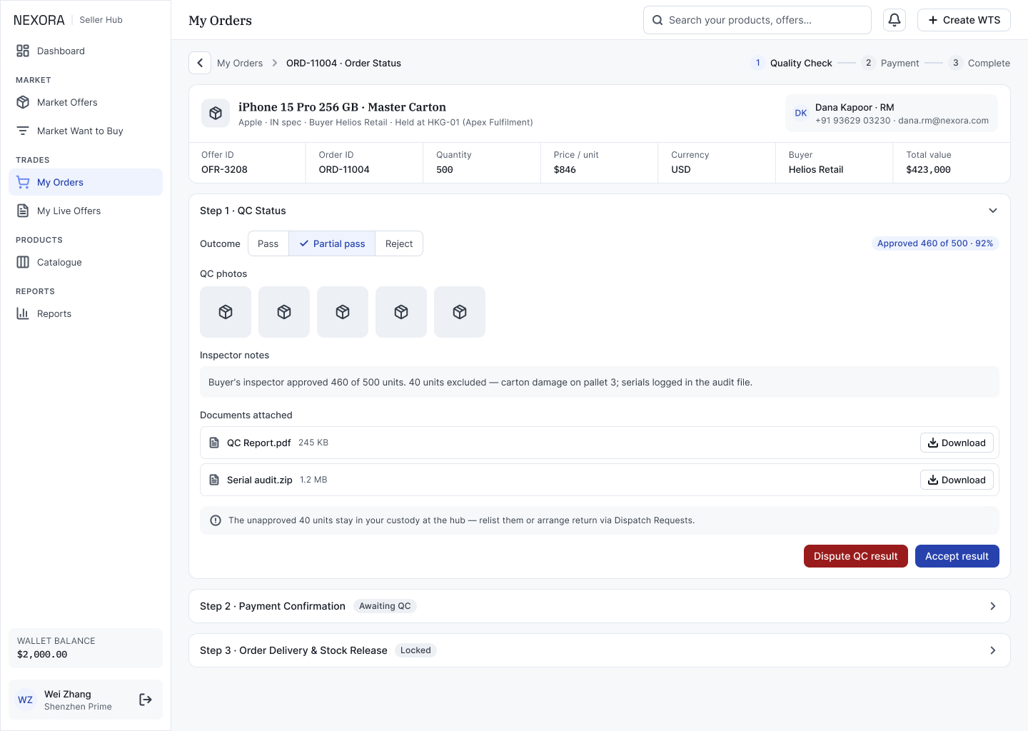Collapse the Step 1 QC Status section
Viewport: 1028px width, 731px height.
pos(993,211)
